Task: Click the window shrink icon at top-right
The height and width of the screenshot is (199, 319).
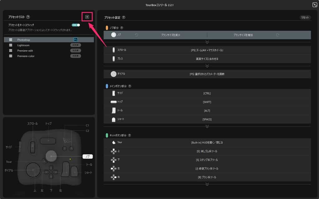Action: click(314, 5)
